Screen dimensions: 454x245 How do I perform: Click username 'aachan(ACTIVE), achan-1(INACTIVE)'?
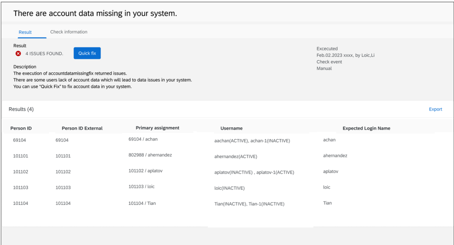[x=252, y=141]
